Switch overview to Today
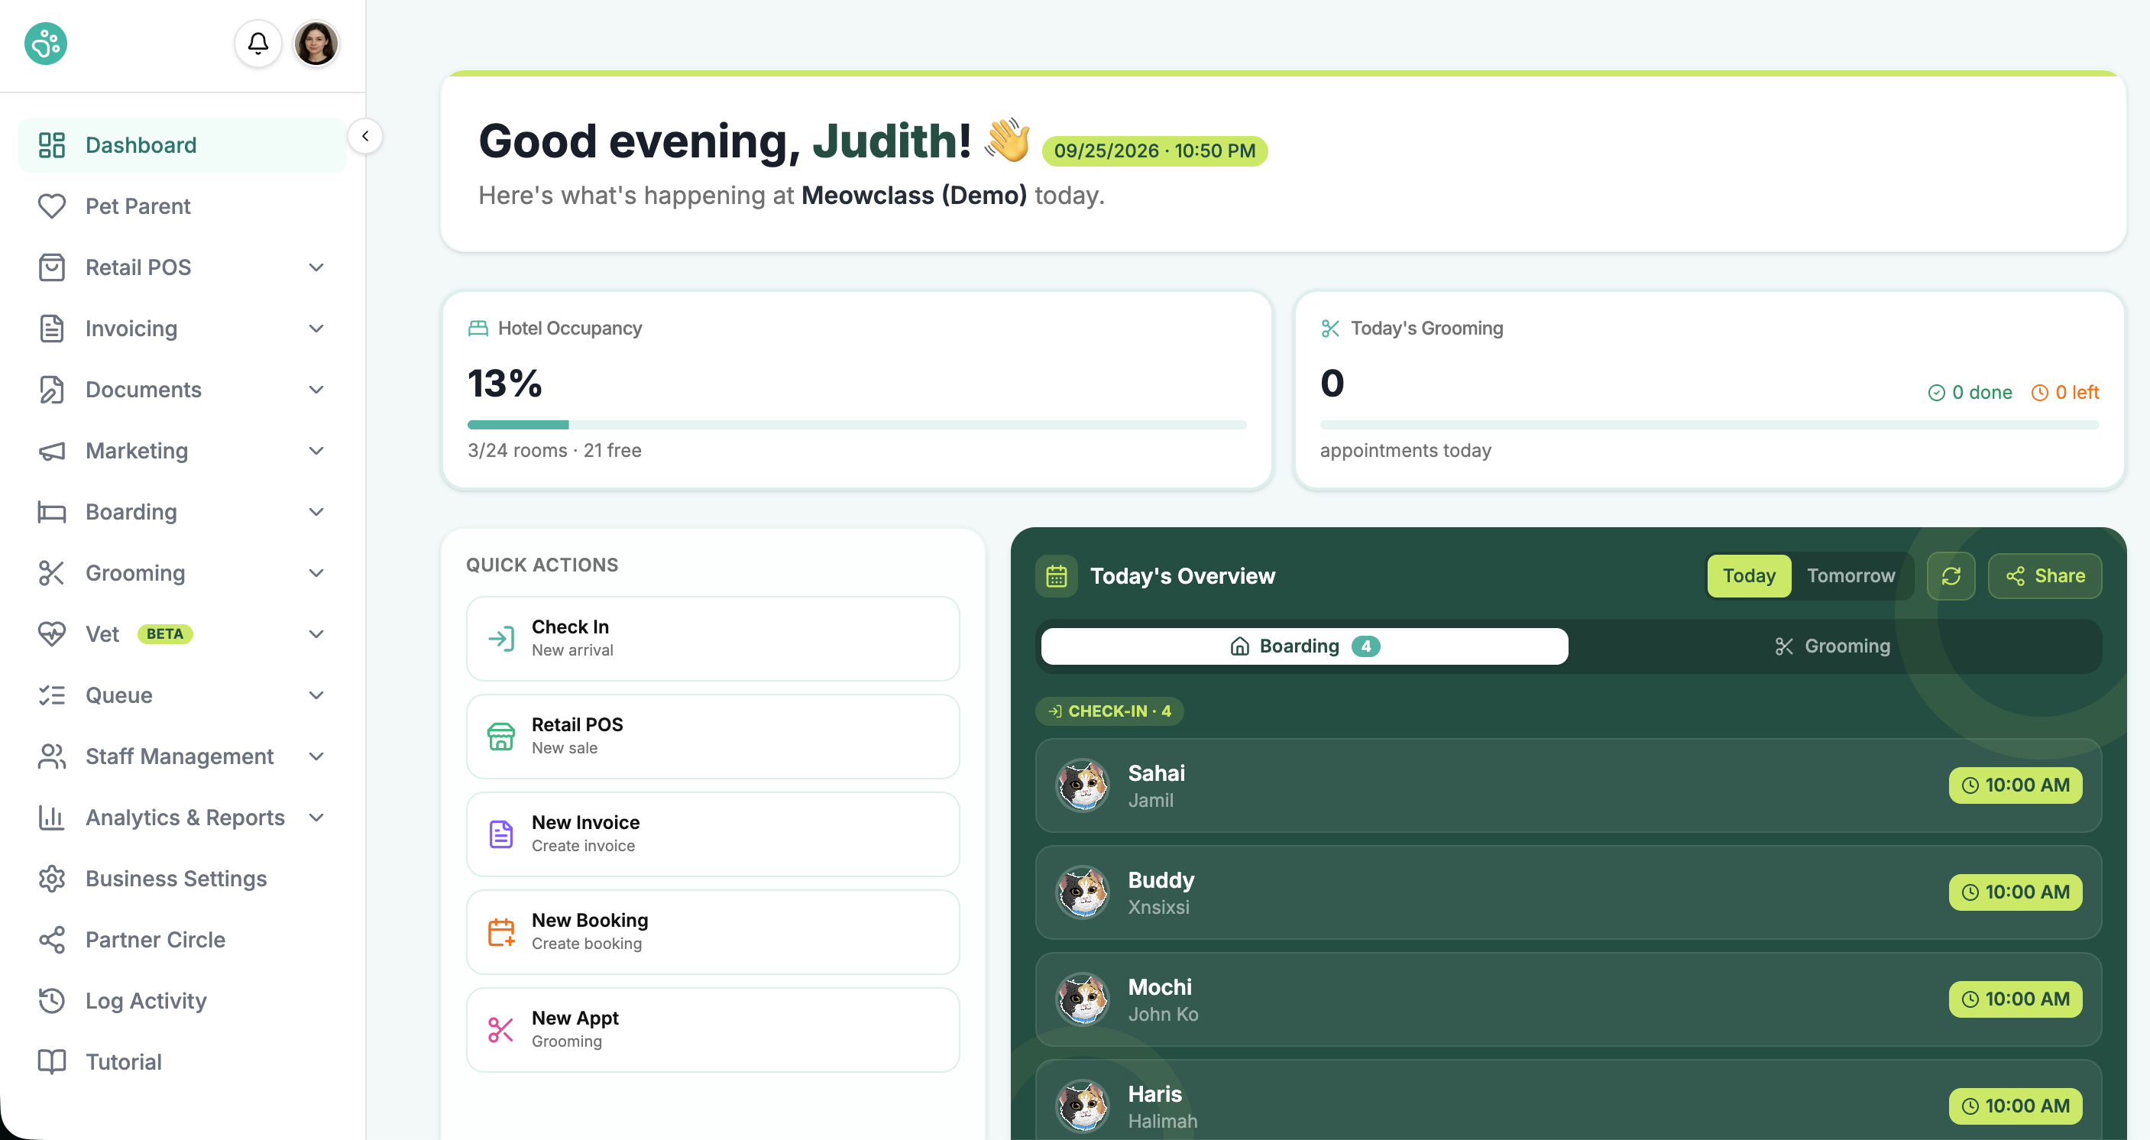This screenshot has height=1140, width=2150. coord(1749,576)
